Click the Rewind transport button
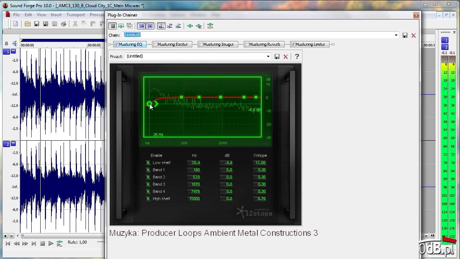Screen dimensions: 460x259 pos(17,244)
